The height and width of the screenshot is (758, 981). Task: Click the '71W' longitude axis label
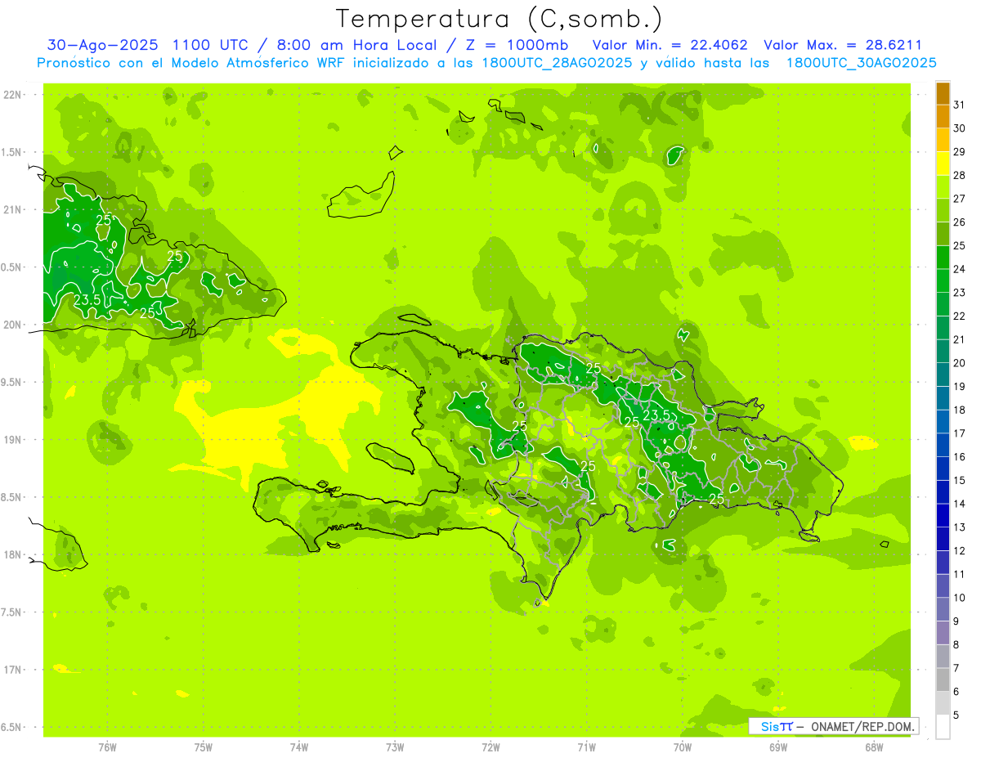[x=586, y=747]
